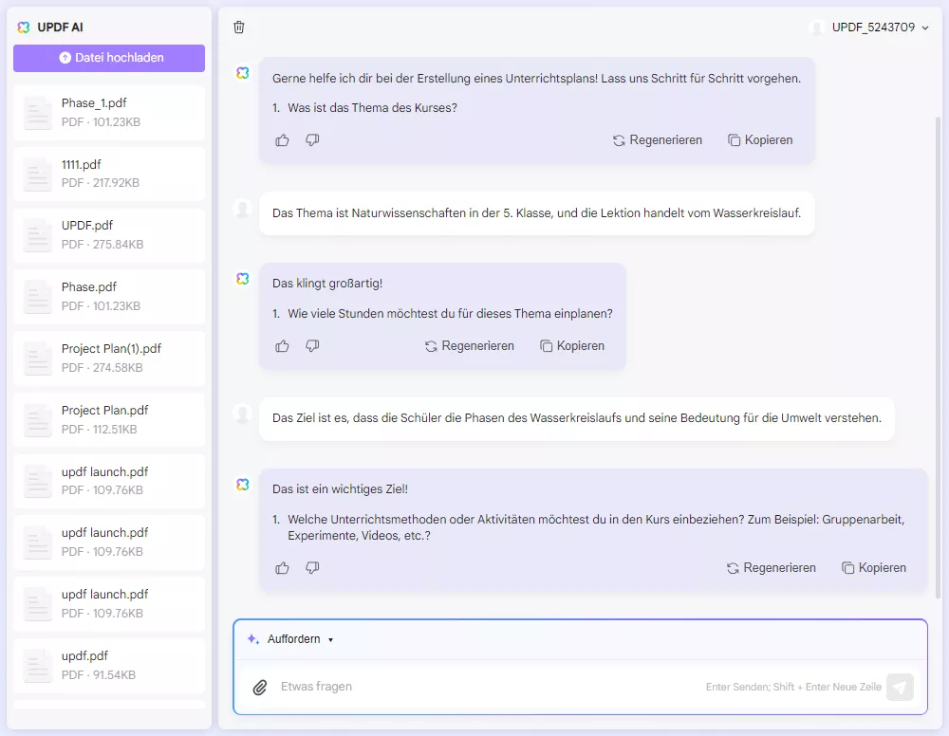This screenshot has height=736, width=949.
Task: Click the 'PDF · 274.58KB' size label
Action: coord(102,368)
